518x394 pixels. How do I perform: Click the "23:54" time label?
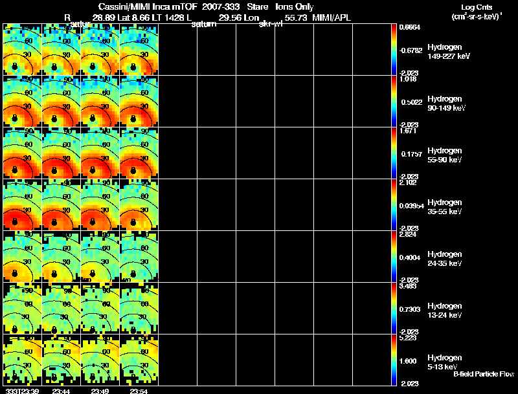coord(139,391)
